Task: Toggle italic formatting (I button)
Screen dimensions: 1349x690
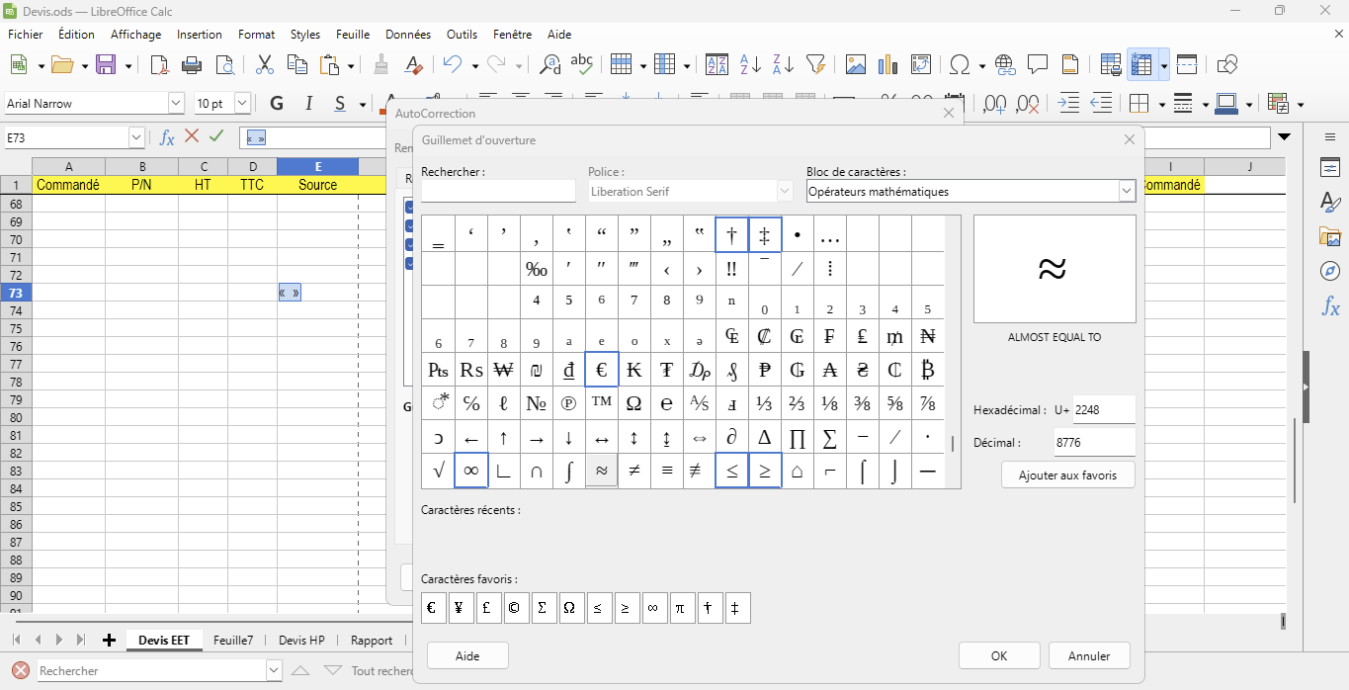Action: pos(308,104)
